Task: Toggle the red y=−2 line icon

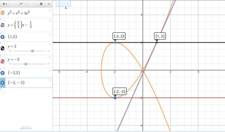Action: pos(2,61)
